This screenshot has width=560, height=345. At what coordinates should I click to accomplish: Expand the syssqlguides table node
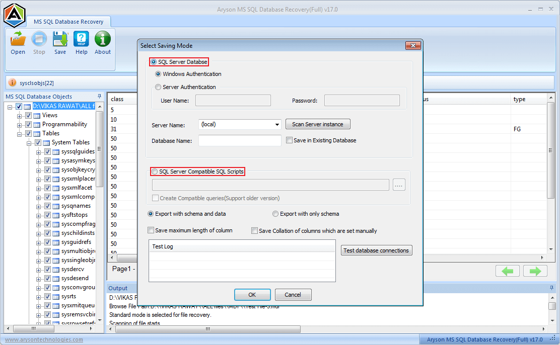pyautogui.click(x=39, y=151)
